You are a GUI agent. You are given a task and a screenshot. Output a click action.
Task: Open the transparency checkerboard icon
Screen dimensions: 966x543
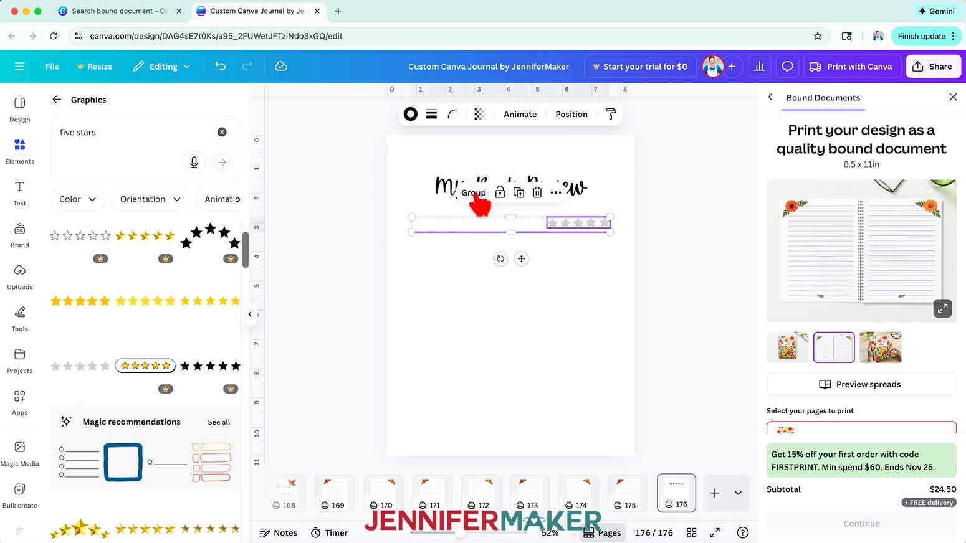[479, 114]
